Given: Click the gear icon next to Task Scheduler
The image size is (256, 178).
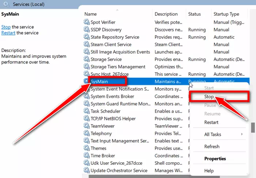Looking at the screenshot, I should click(x=87, y=111).
